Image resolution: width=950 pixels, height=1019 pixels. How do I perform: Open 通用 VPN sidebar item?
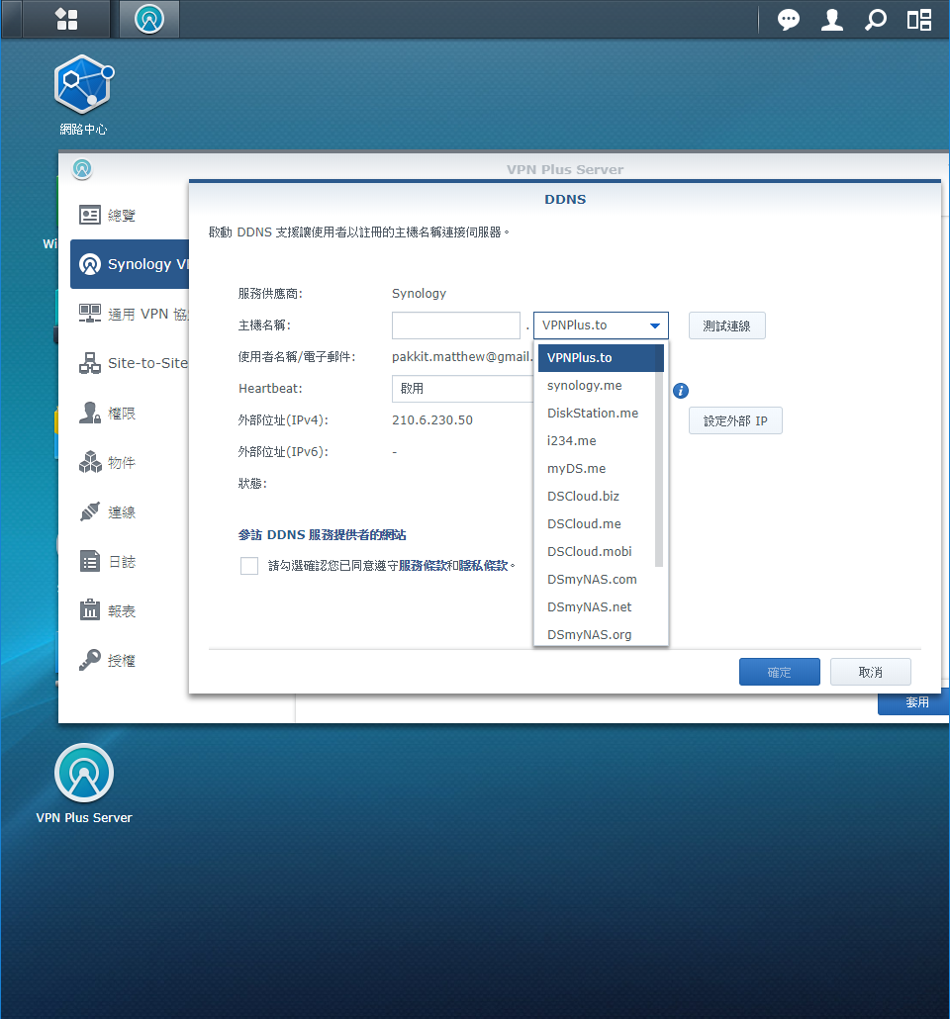pyautogui.click(x=130, y=314)
